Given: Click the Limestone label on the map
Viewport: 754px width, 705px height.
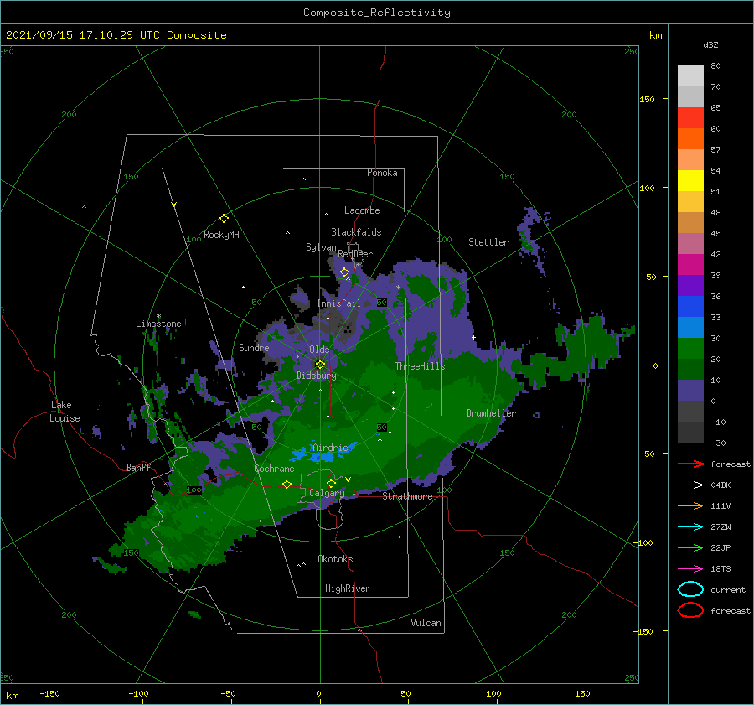Looking at the screenshot, I should [x=158, y=324].
